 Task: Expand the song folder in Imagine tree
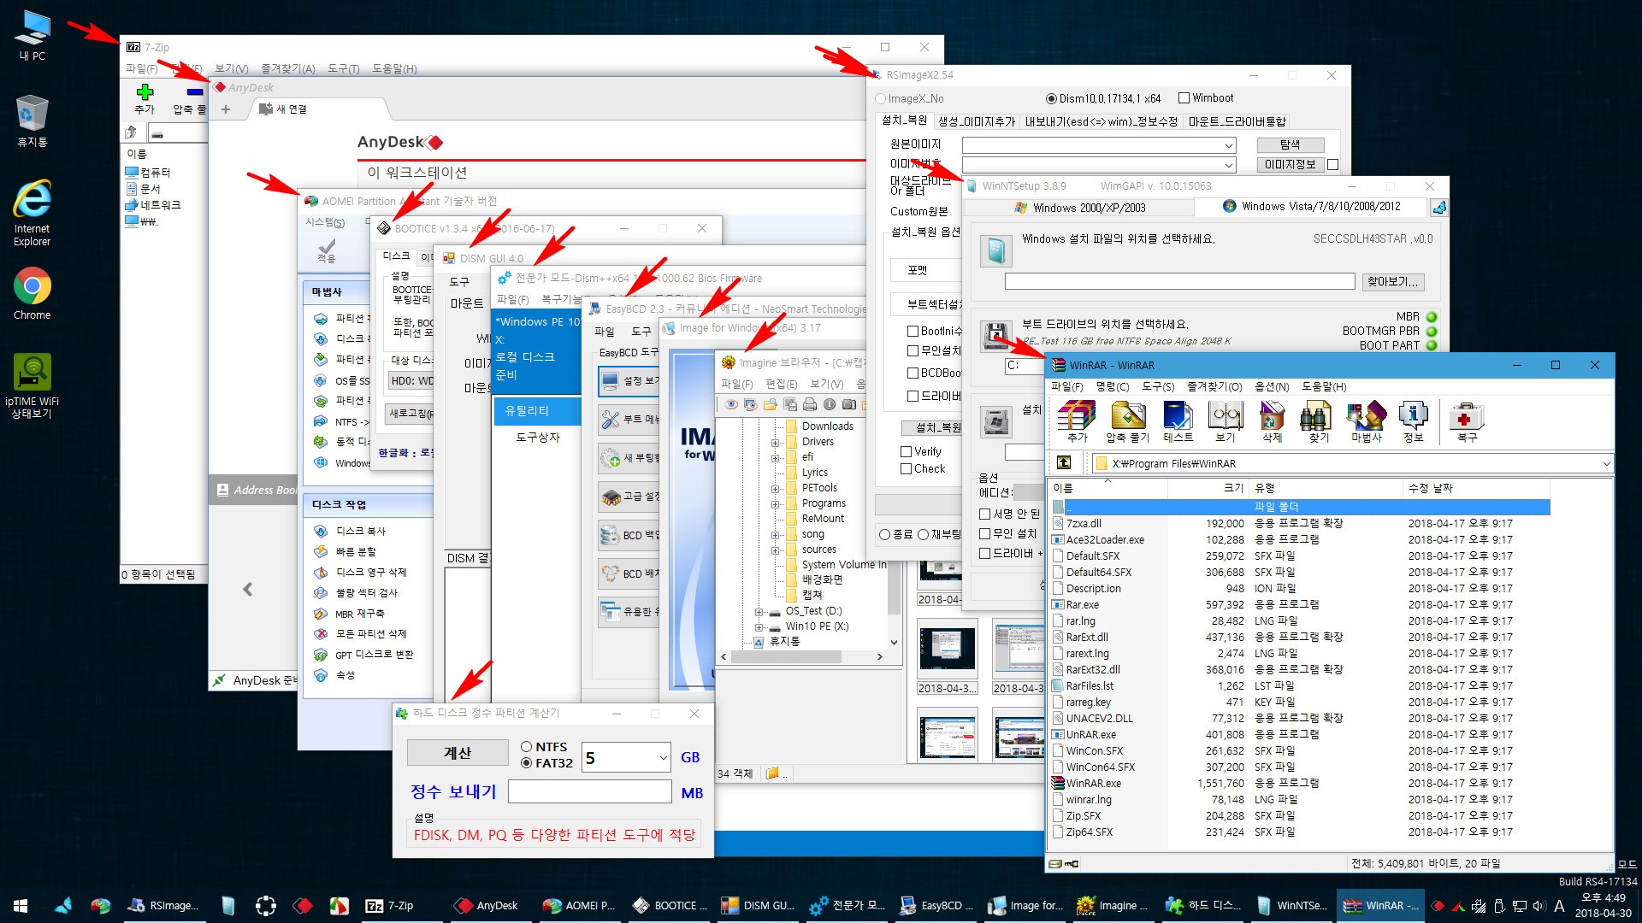pyautogui.click(x=775, y=535)
